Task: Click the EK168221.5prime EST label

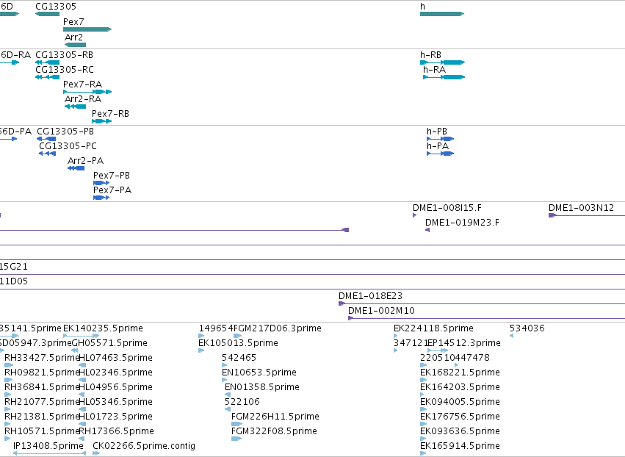Action: coord(460,373)
